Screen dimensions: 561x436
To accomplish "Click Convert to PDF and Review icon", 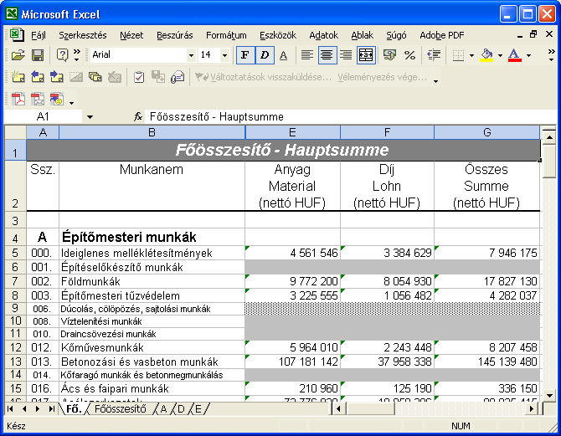I will tap(57, 99).
